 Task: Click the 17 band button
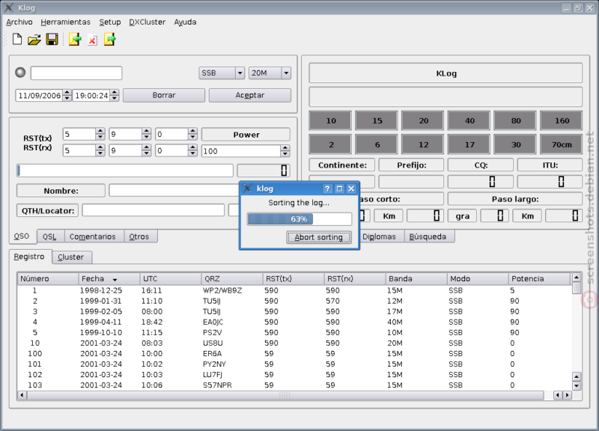[x=469, y=144]
